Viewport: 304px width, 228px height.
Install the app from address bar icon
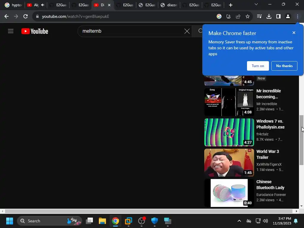(228, 17)
